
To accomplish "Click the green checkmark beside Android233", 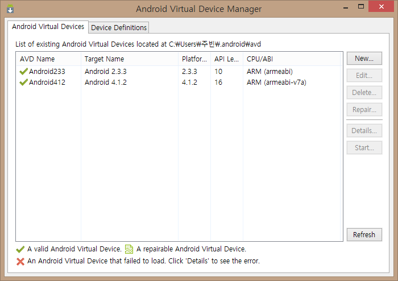I will pyautogui.click(x=23, y=72).
